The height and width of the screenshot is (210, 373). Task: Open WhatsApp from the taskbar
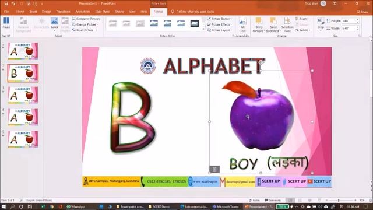pyautogui.click(x=76, y=206)
